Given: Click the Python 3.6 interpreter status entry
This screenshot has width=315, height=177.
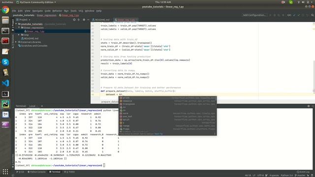Looking at the screenshot, I should point(286,176).
